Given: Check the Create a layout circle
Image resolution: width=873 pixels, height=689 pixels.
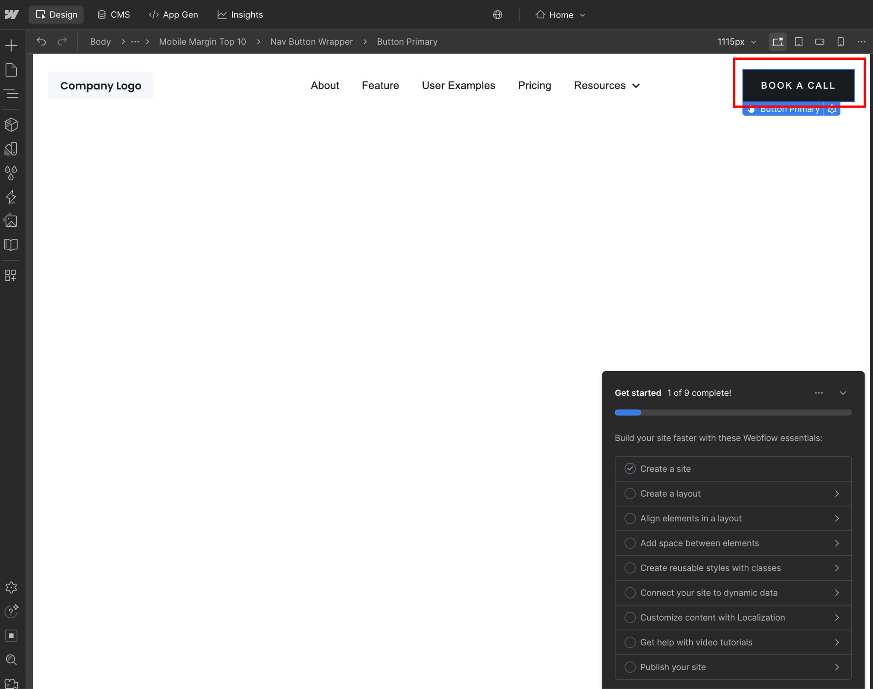Looking at the screenshot, I should pos(630,494).
